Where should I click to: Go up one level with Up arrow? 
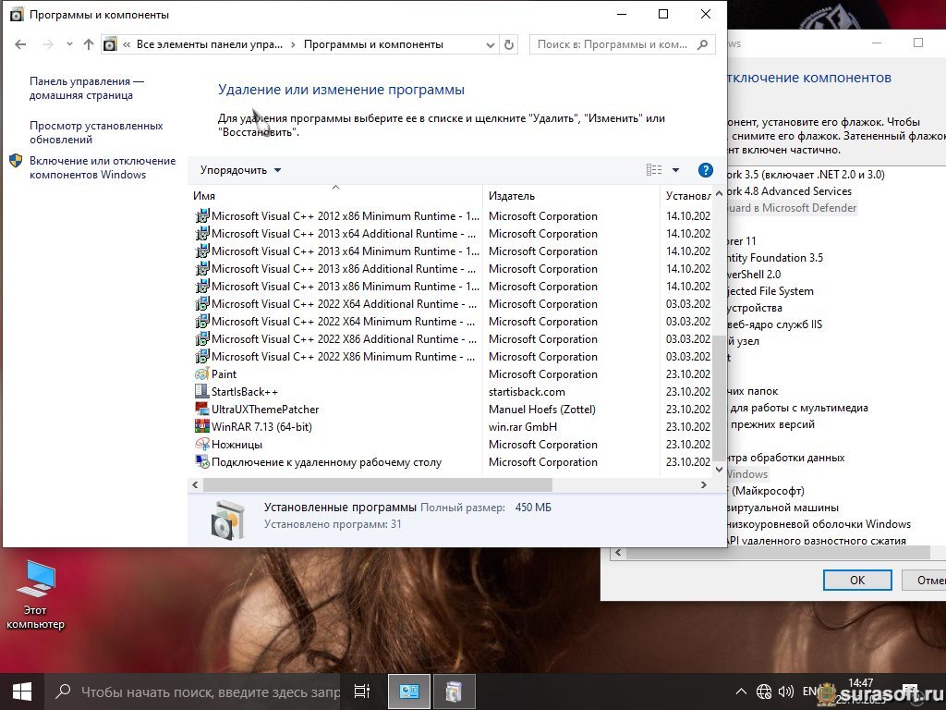coord(89,44)
